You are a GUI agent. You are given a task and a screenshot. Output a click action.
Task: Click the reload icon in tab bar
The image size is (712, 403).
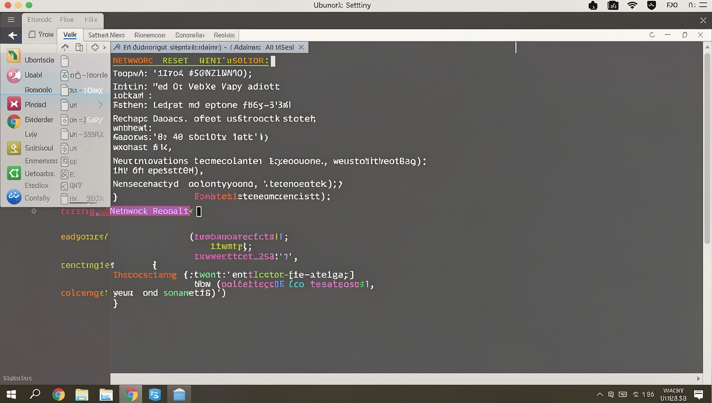(652, 35)
